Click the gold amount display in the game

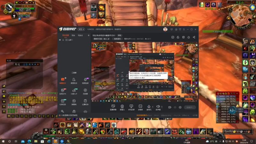tap(237, 132)
